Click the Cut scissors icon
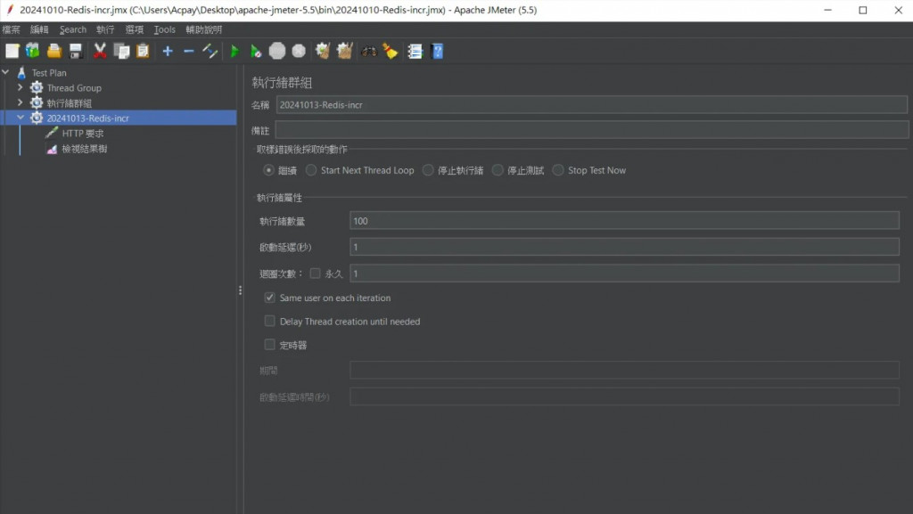The image size is (913, 514). (100, 51)
